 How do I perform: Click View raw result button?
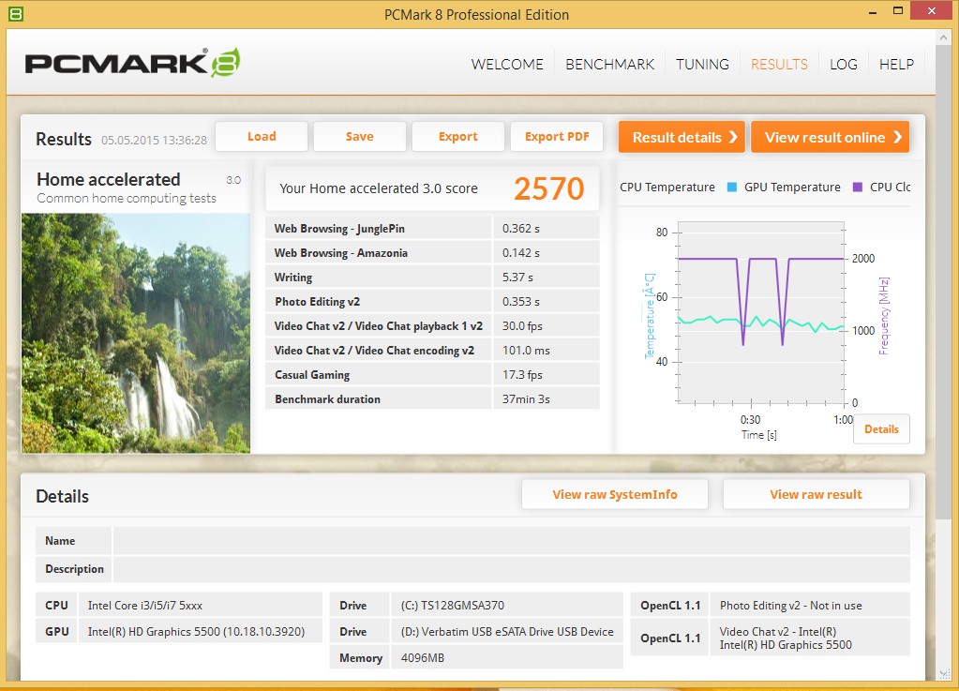(816, 494)
